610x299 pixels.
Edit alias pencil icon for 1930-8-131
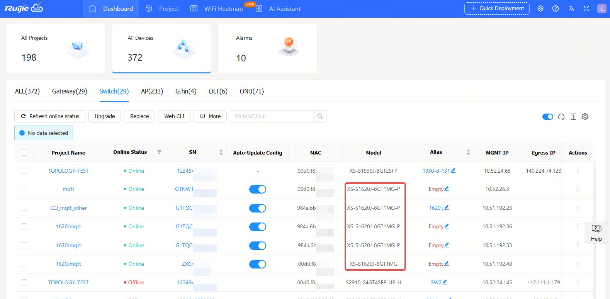pos(453,170)
